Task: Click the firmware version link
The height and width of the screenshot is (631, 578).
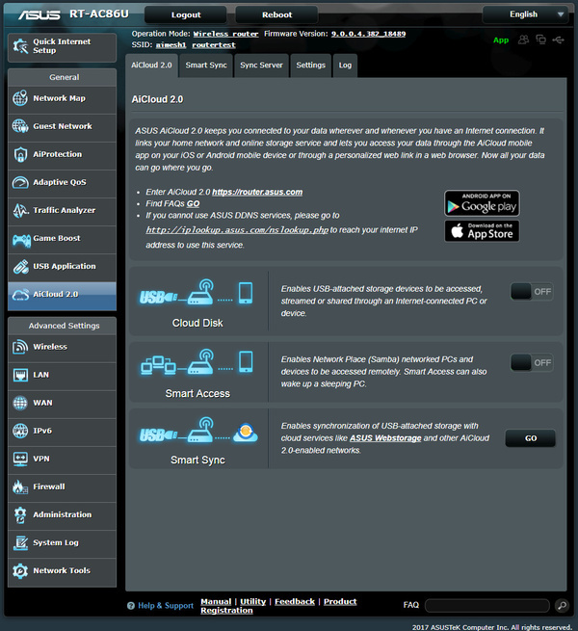Action: pyautogui.click(x=368, y=34)
